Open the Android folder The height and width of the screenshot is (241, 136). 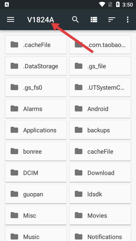coord(100,109)
